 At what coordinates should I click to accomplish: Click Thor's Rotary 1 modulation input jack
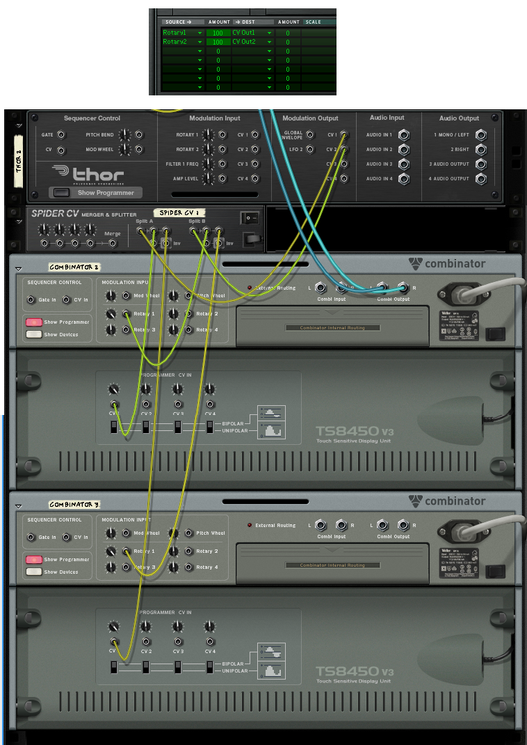click(x=222, y=135)
